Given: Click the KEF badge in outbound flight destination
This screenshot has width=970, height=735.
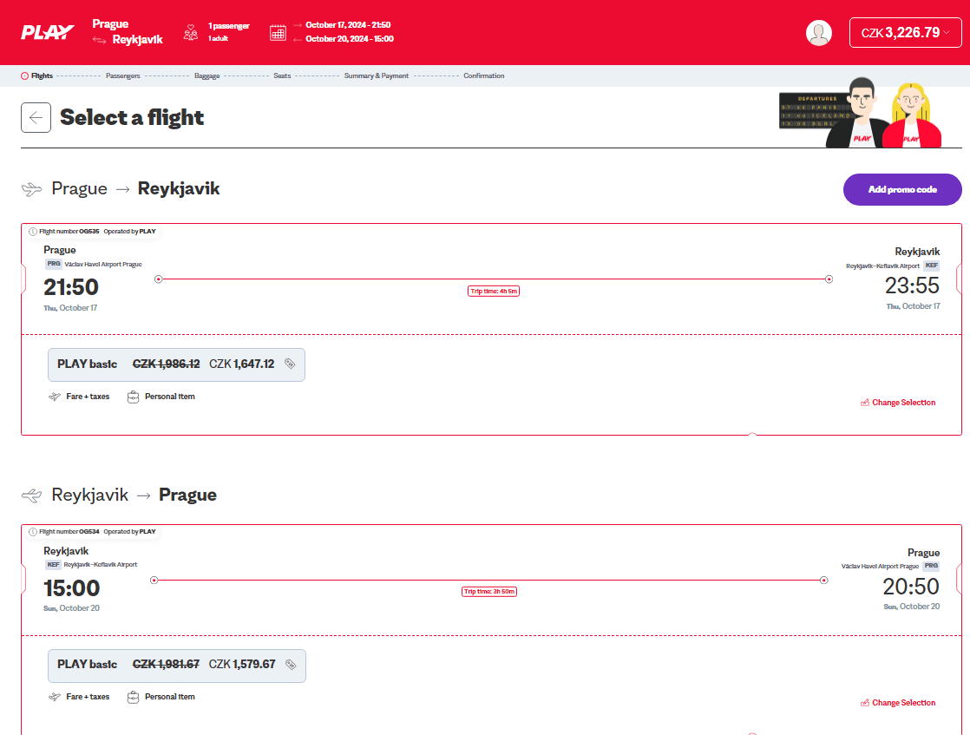Looking at the screenshot, I should tap(932, 266).
